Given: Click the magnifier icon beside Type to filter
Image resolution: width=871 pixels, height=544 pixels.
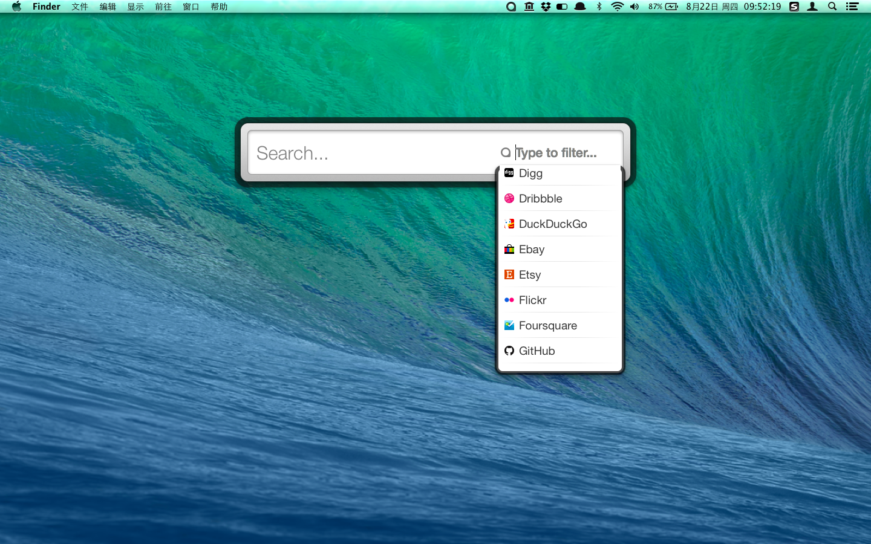Looking at the screenshot, I should pyautogui.click(x=506, y=153).
